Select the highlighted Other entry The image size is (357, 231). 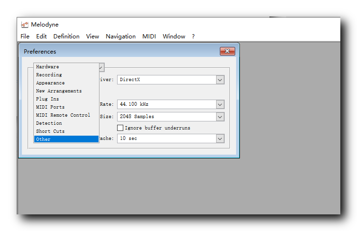66,139
